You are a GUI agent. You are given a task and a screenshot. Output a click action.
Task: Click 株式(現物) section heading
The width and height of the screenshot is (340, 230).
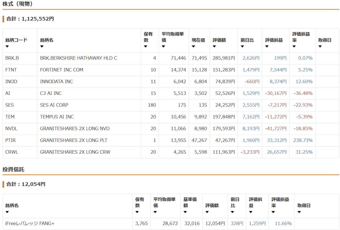coord(18,4)
